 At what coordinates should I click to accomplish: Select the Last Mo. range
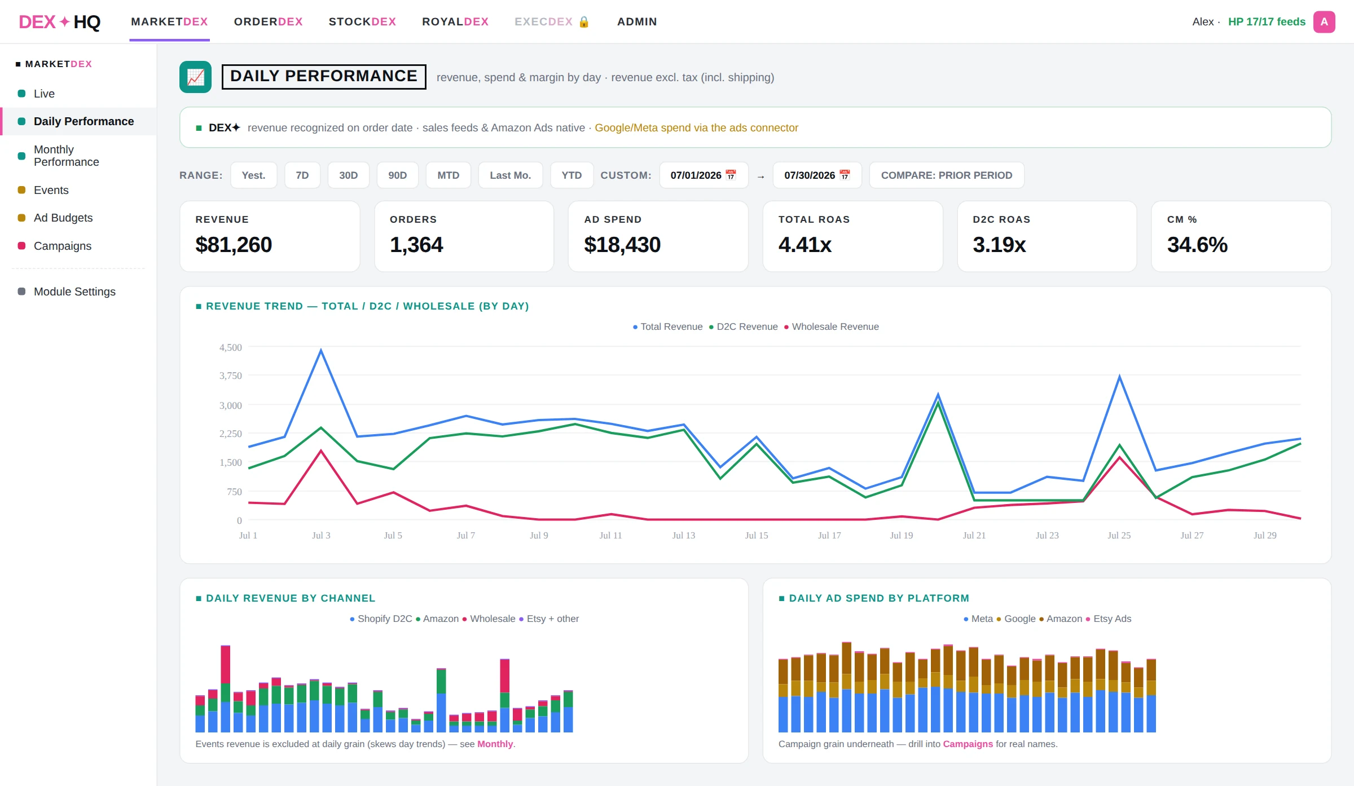point(511,175)
